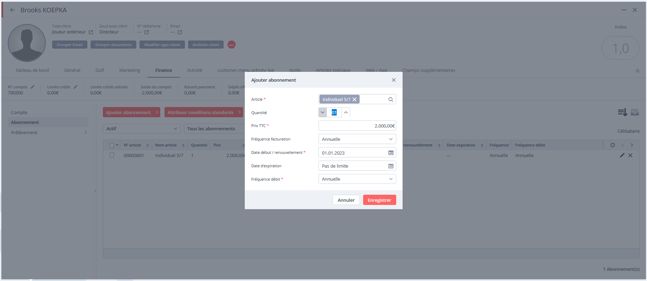Open the red more-actions ellipsis button
This screenshot has height=281, width=647.
(231, 45)
